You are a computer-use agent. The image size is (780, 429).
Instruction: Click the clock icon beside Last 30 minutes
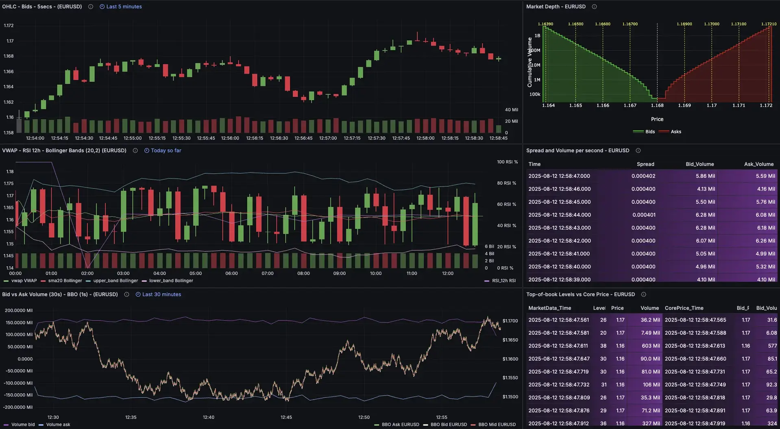138,294
